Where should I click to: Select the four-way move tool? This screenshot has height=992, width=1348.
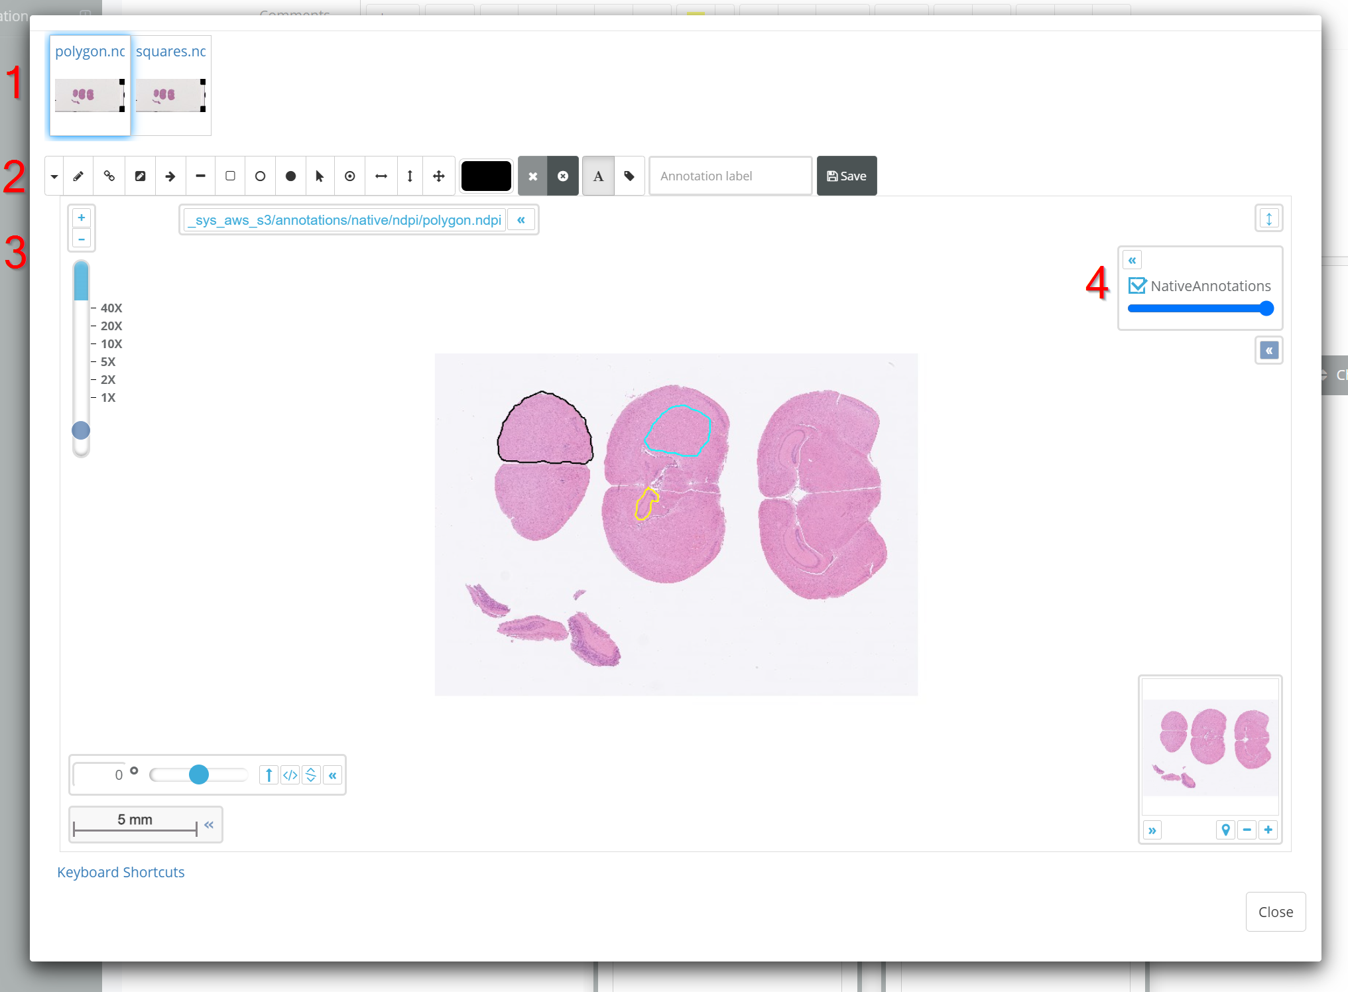tap(438, 176)
